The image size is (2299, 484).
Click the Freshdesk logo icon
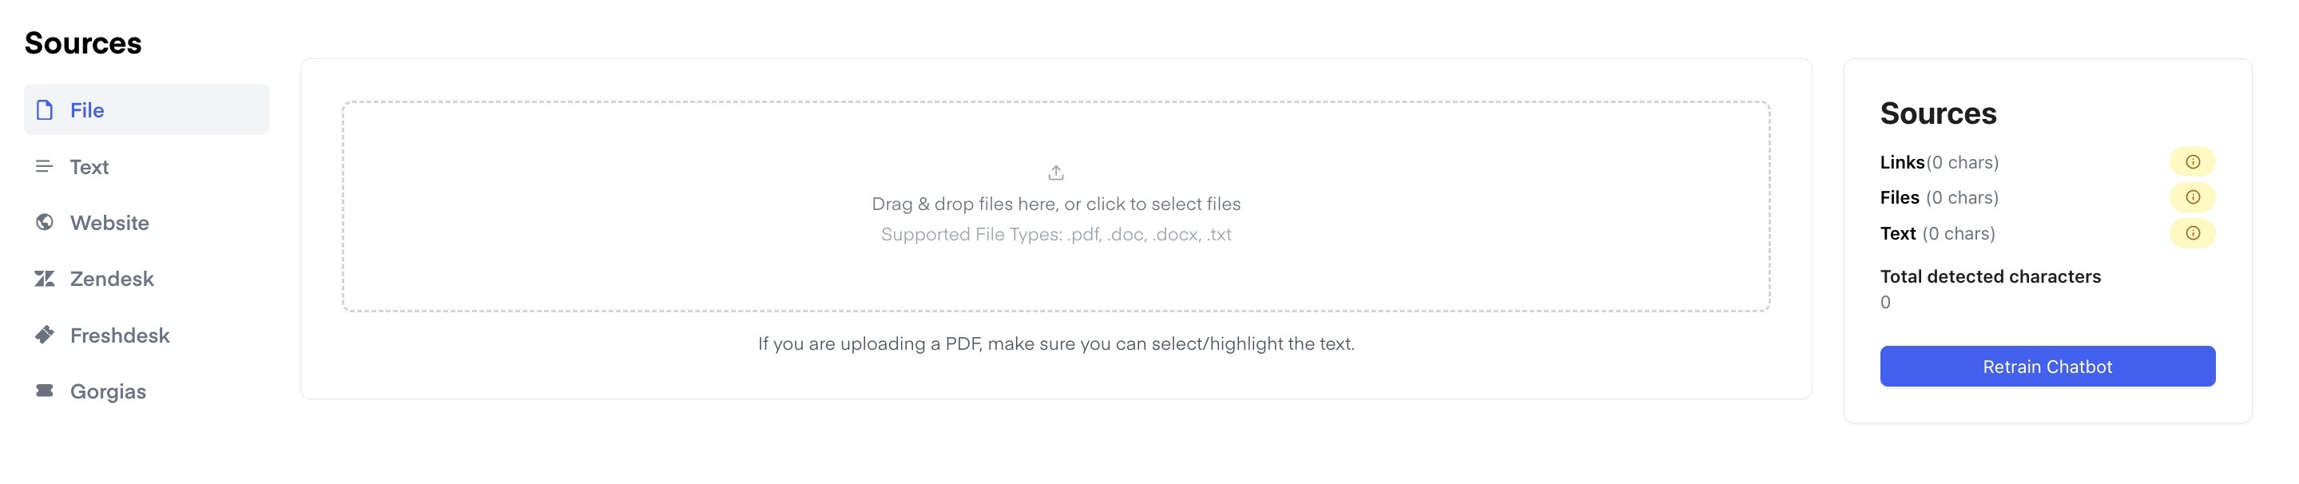tap(45, 335)
